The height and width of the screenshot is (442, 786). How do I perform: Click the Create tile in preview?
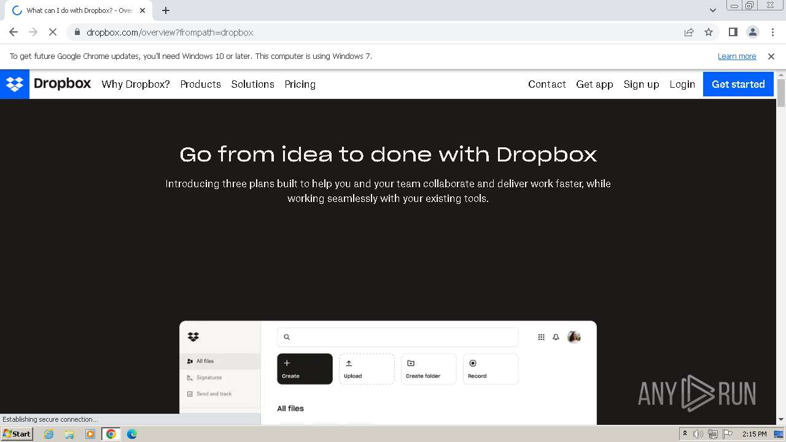(x=305, y=369)
